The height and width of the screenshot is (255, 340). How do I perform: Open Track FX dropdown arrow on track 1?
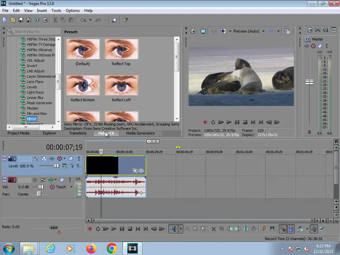(64, 158)
